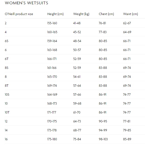Click the size 10T row label
Screen dimensions: 145x152
tap(7, 112)
